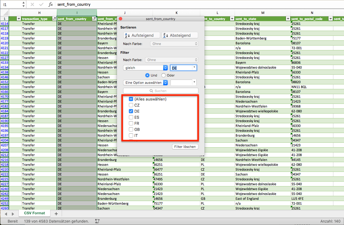Viewport: 344px width, 225px height.
Task: Open the transaction_type filter arrow
Action: coord(54,19)
